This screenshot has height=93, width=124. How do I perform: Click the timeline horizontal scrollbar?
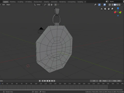[x=61, y=90]
